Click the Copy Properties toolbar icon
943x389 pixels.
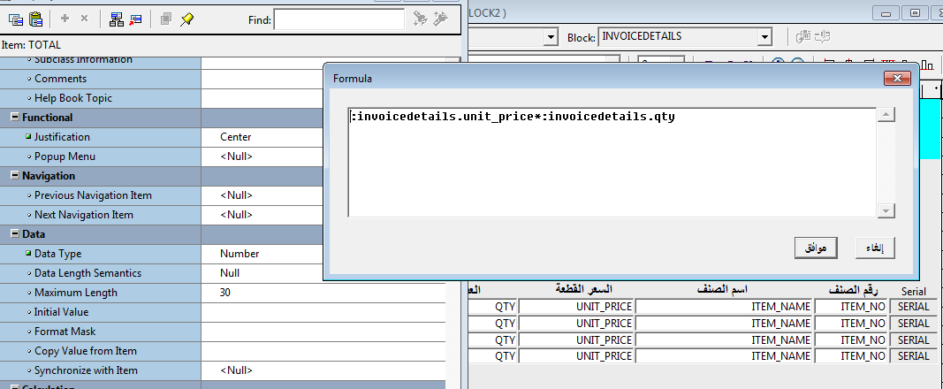point(15,19)
